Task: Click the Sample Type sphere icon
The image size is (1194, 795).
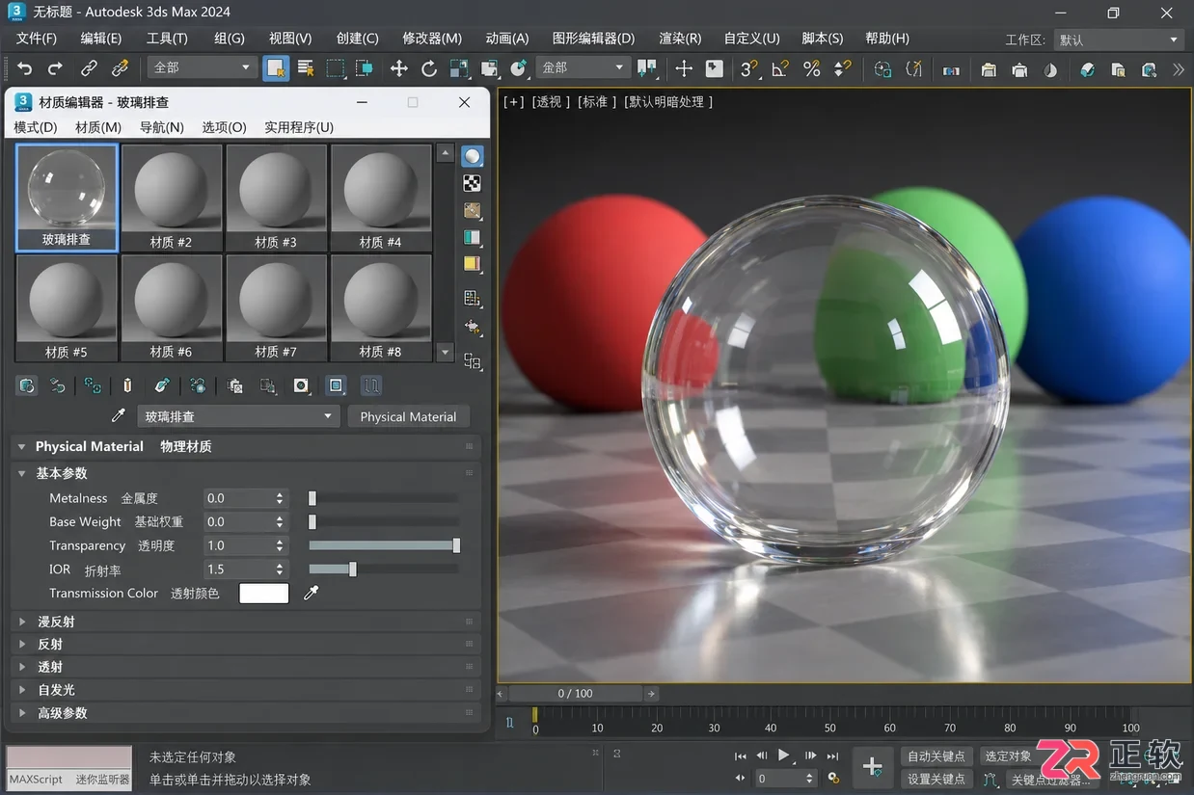Action: 472,156
